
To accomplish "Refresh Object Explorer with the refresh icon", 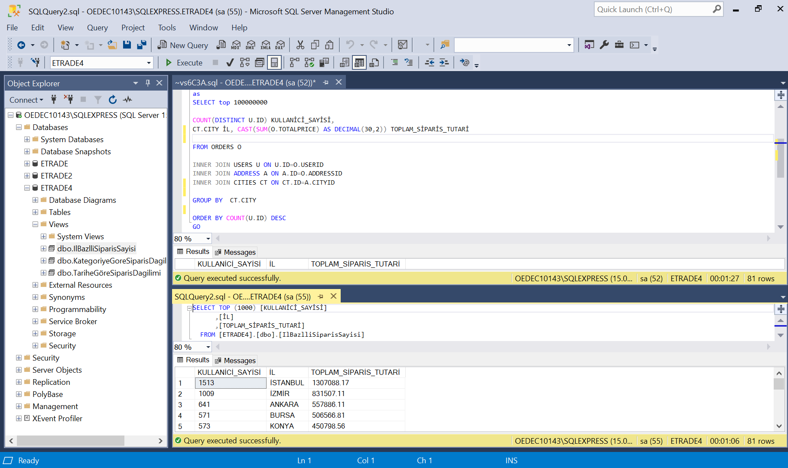I will coord(113,100).
